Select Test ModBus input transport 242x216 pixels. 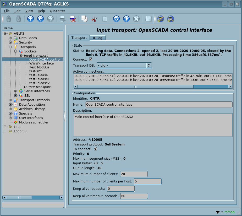tap(39, 67)
